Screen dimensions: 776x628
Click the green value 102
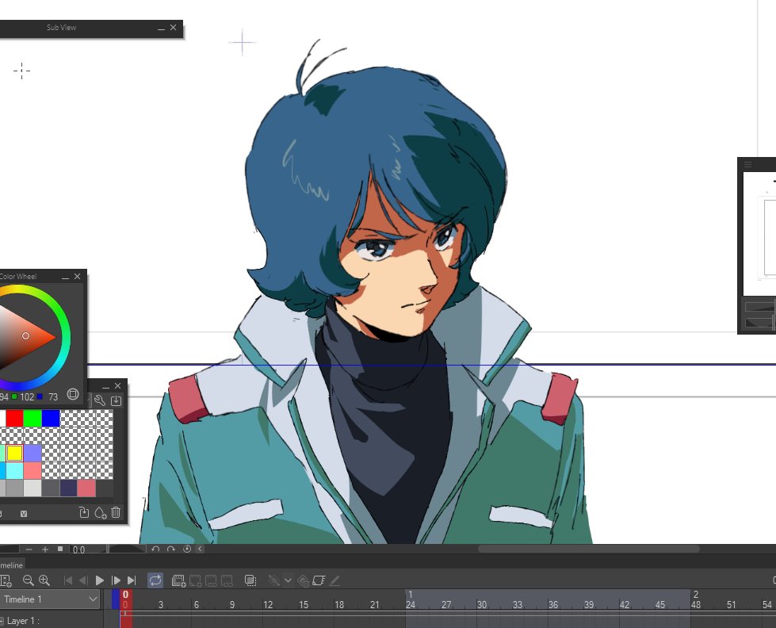tap(27, 396)
